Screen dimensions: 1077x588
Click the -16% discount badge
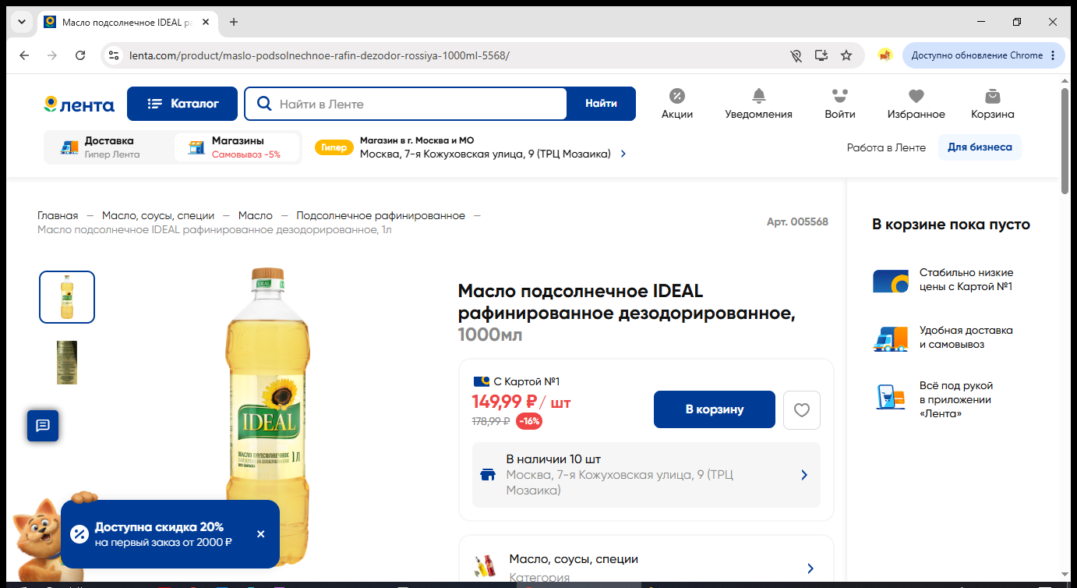[x=529, y=421]
